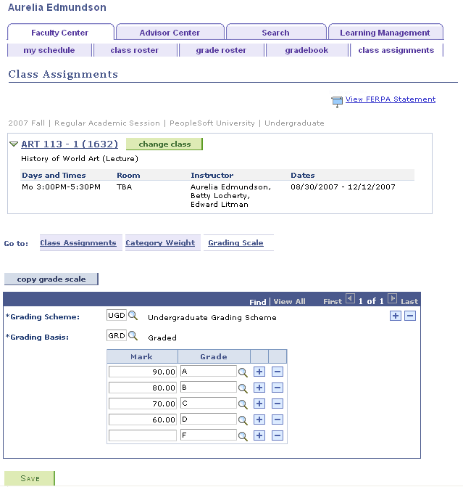
Task: Open grade lookup for grade A row
Action: coord(243,372)
